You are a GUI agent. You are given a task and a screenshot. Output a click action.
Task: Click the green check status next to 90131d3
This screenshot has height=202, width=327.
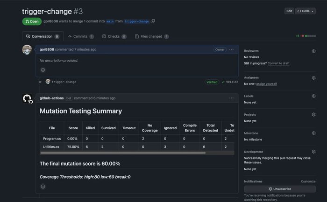click(x=223, y=82)
